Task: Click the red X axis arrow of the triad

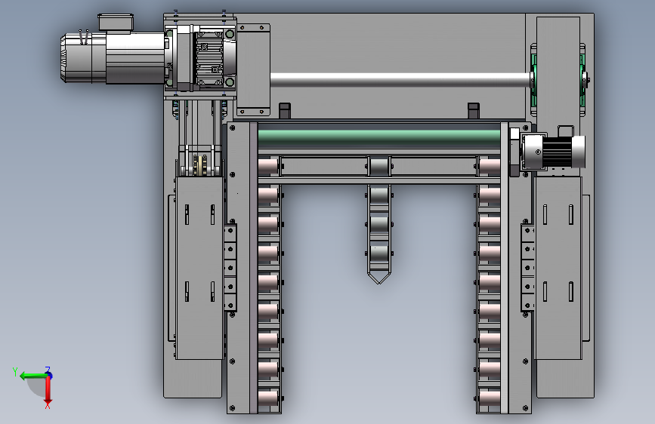Action: pos(48,391)
